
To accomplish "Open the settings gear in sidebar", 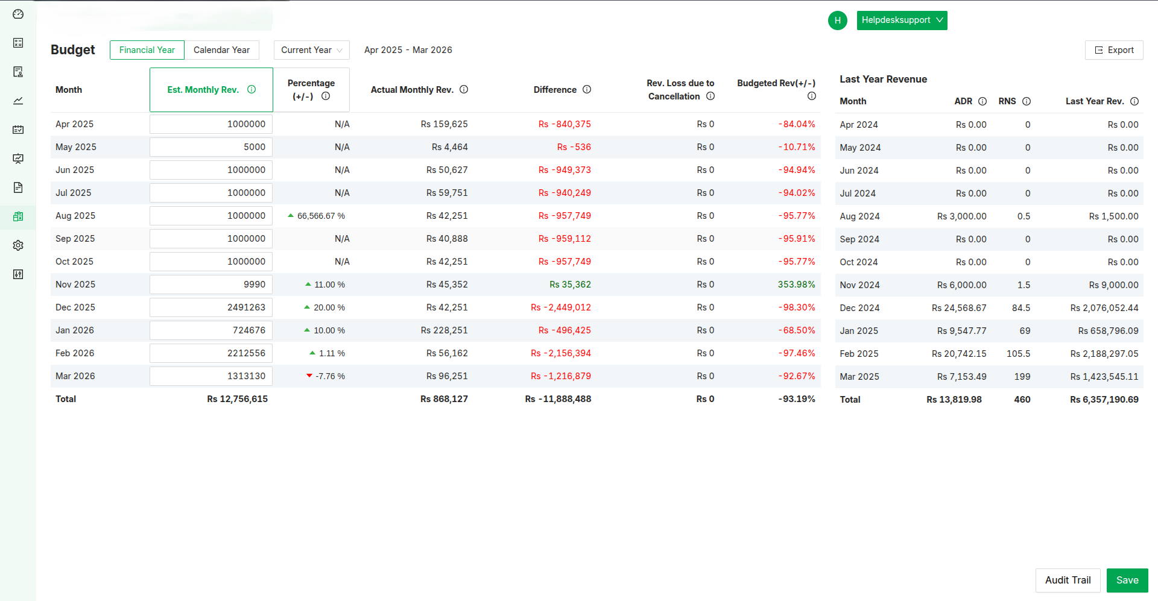I will point(18,245).
